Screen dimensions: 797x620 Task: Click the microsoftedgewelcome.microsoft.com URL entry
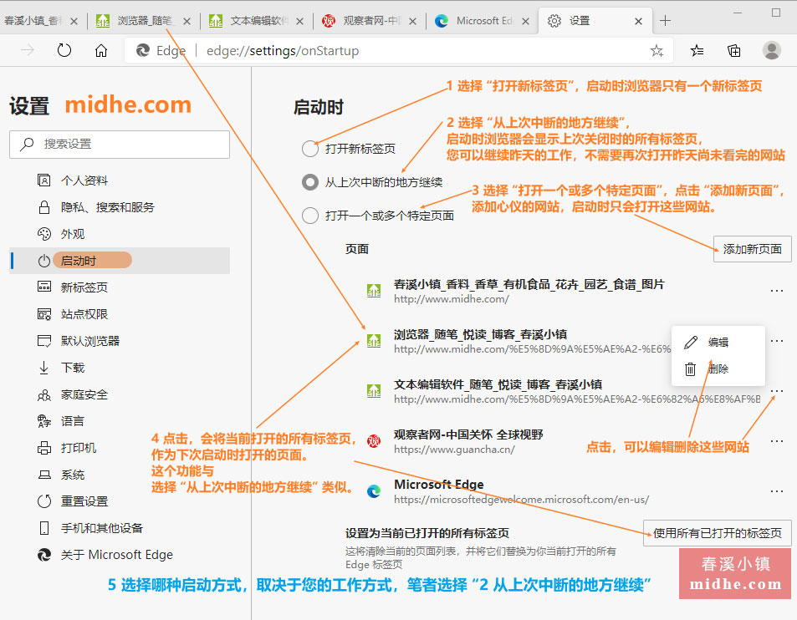pos(521,500)
